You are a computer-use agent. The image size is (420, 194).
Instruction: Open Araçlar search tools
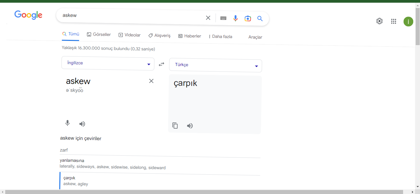pos(255,37)
